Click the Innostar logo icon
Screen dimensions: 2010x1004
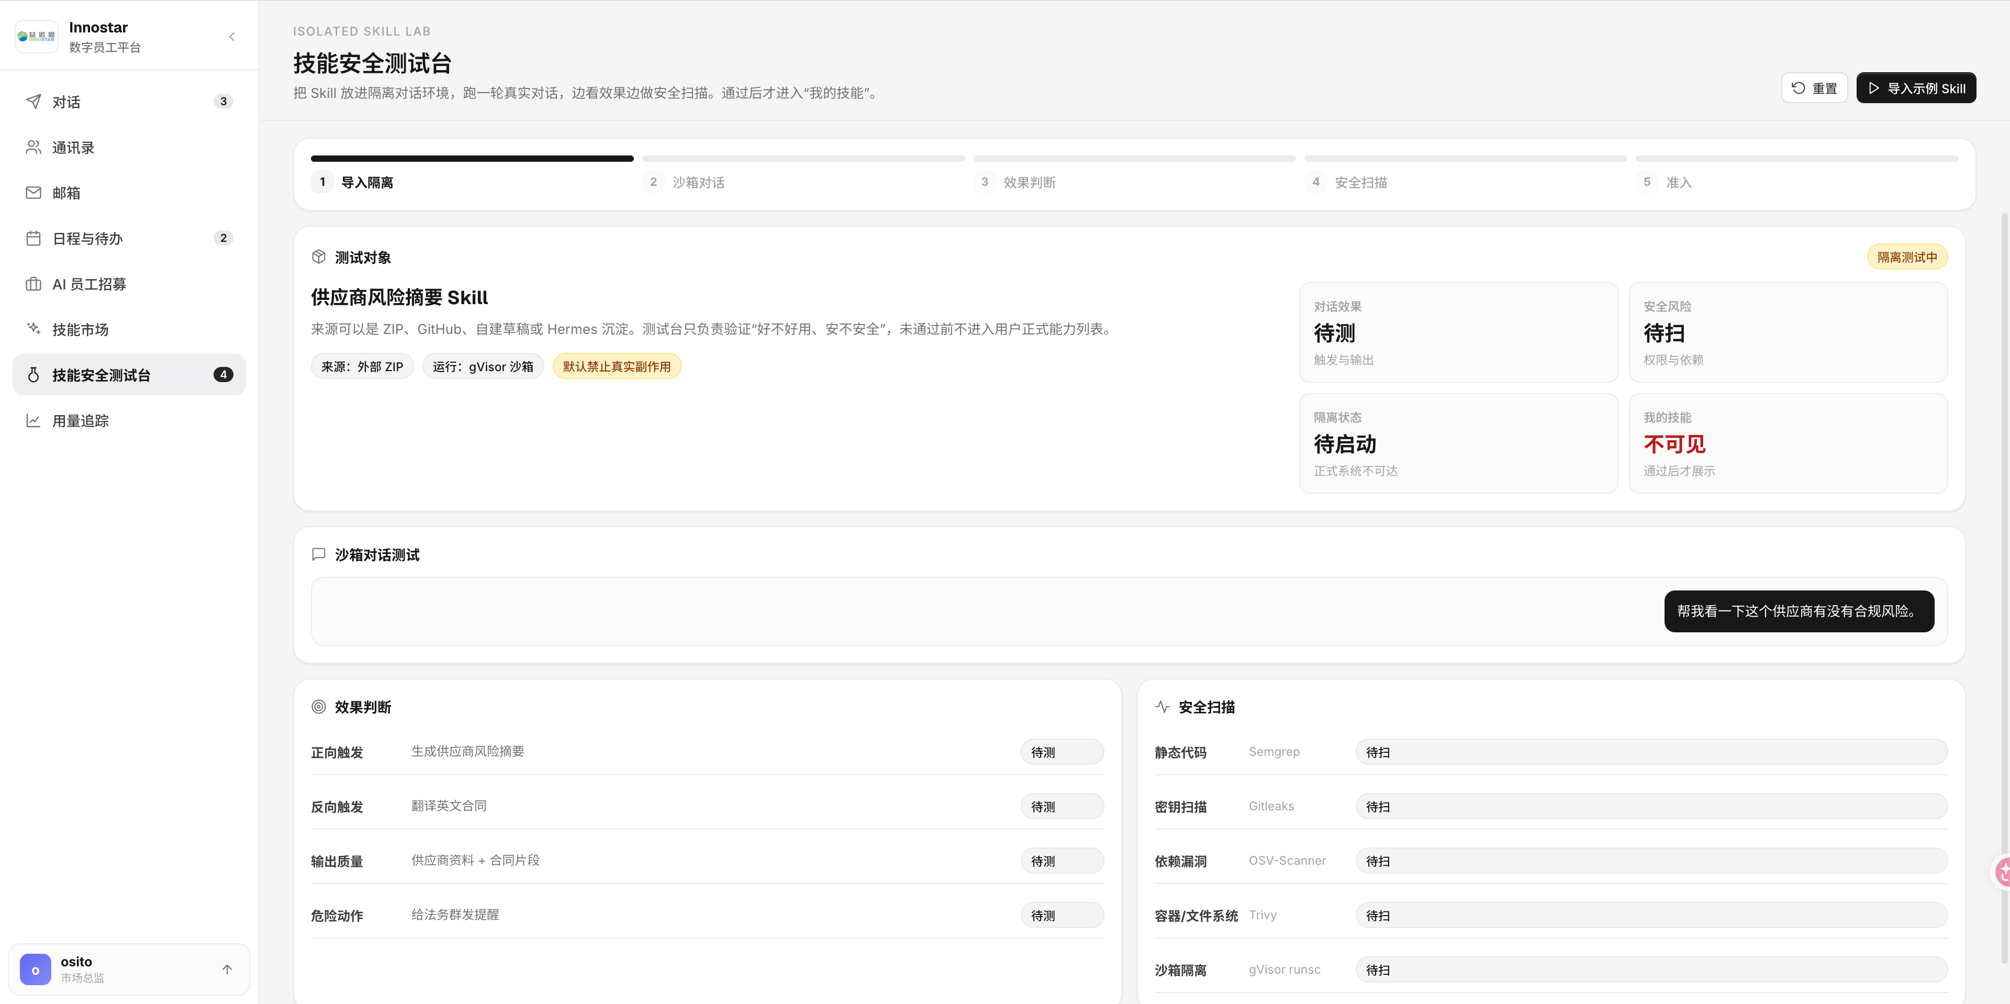click(36, 37)
